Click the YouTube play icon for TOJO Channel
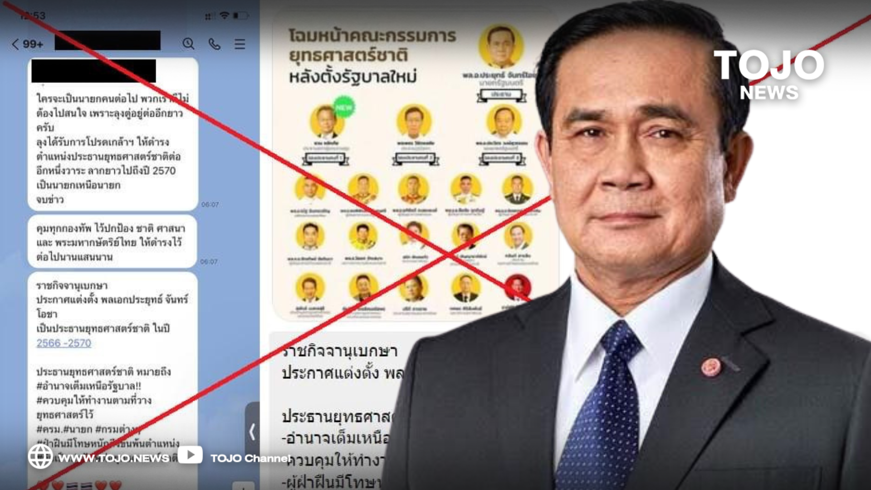This screenshot has height=490, width=871. click(x=190, y=455)
